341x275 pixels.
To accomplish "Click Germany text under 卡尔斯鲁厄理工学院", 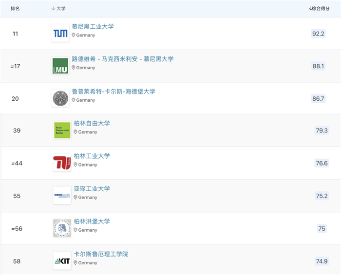I will point(88,263).
